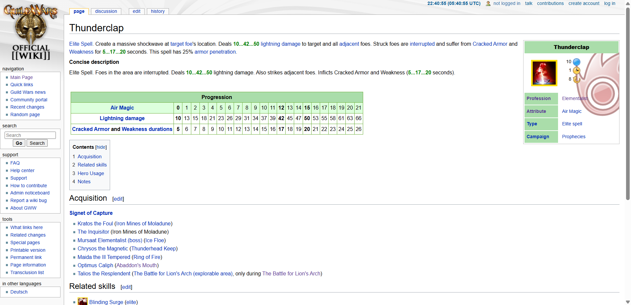This screenshot has width=631, height=305.
Task: Open Talios the Resplendent link
Action: point(104,273)
